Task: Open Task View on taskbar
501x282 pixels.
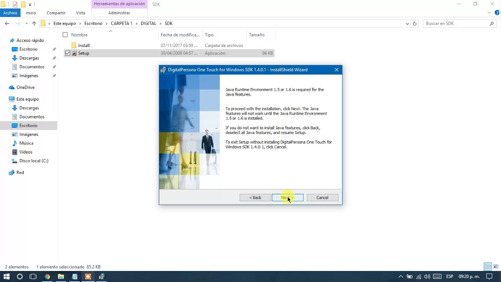Action: [x=33, y=277]
